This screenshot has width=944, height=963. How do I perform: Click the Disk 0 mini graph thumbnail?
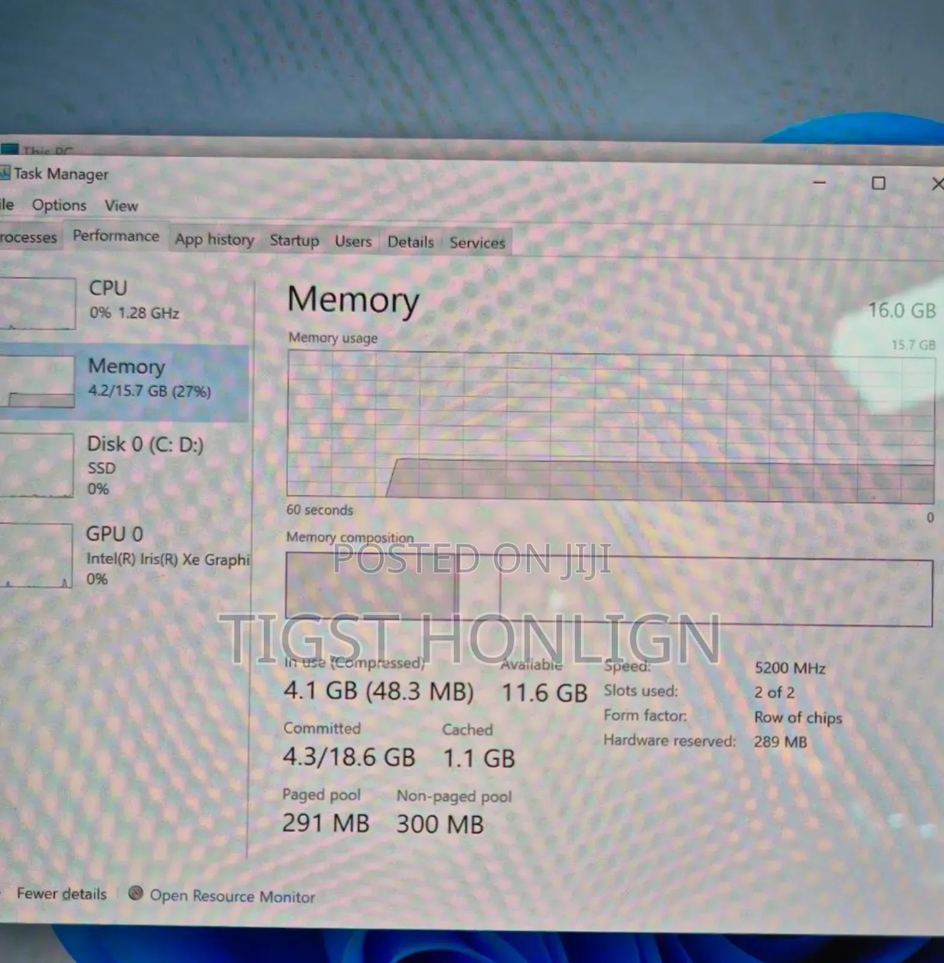pyautogui.click(x=36, y=465)
